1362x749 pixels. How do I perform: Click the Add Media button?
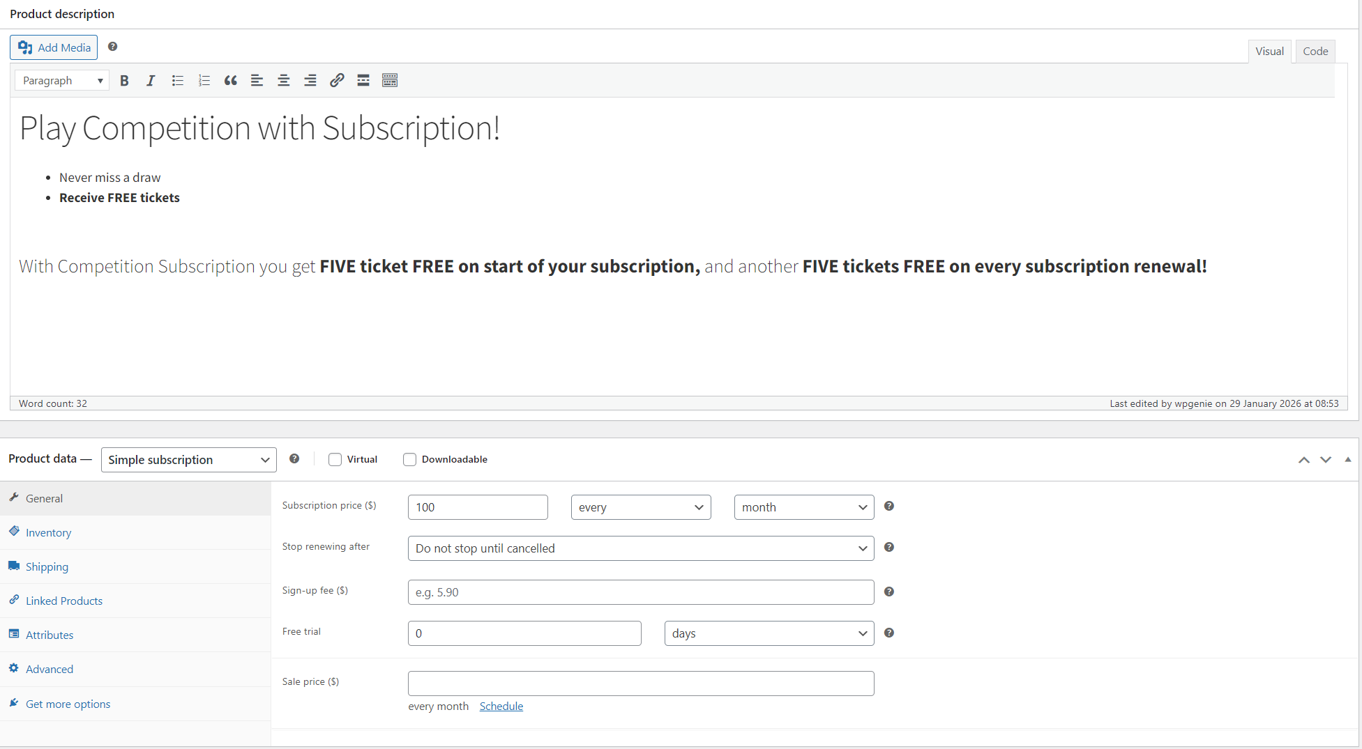coord(54,47)
